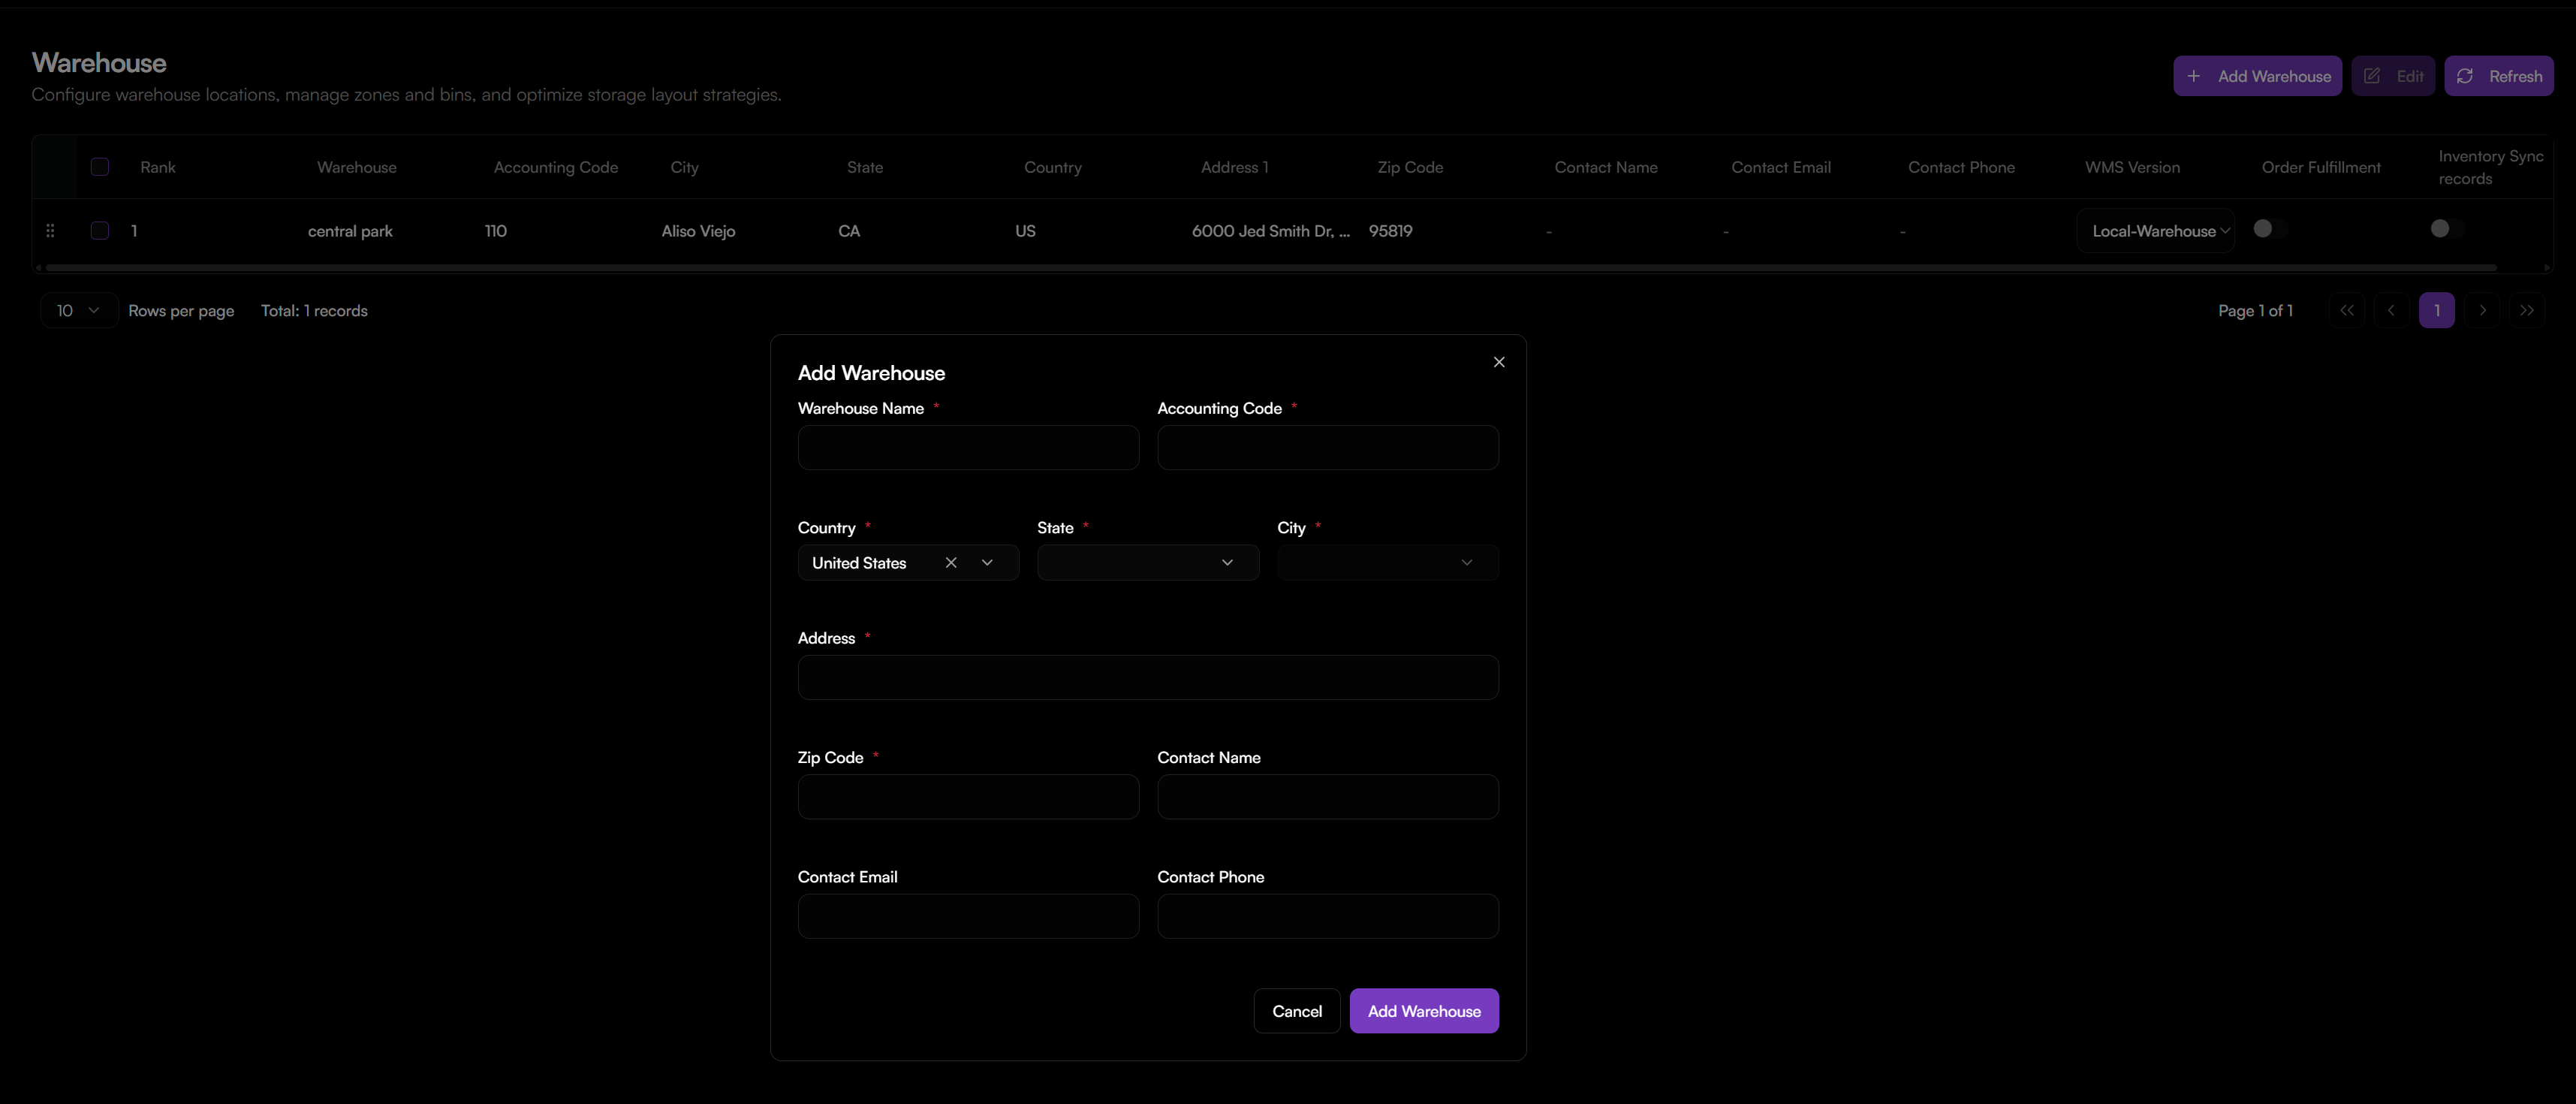Click Cancel in the dialog
Screen dimensions: 2576x1104
coord(1296,1011)
